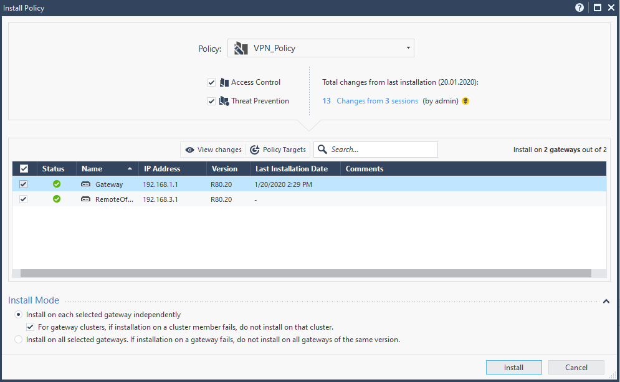The image size is (620, 382).
Task: Click the VPN_Policy package icon
Action: point(241,48)
